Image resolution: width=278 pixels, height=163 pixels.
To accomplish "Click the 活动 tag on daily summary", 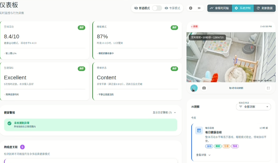I will click(x=209, y=146).
